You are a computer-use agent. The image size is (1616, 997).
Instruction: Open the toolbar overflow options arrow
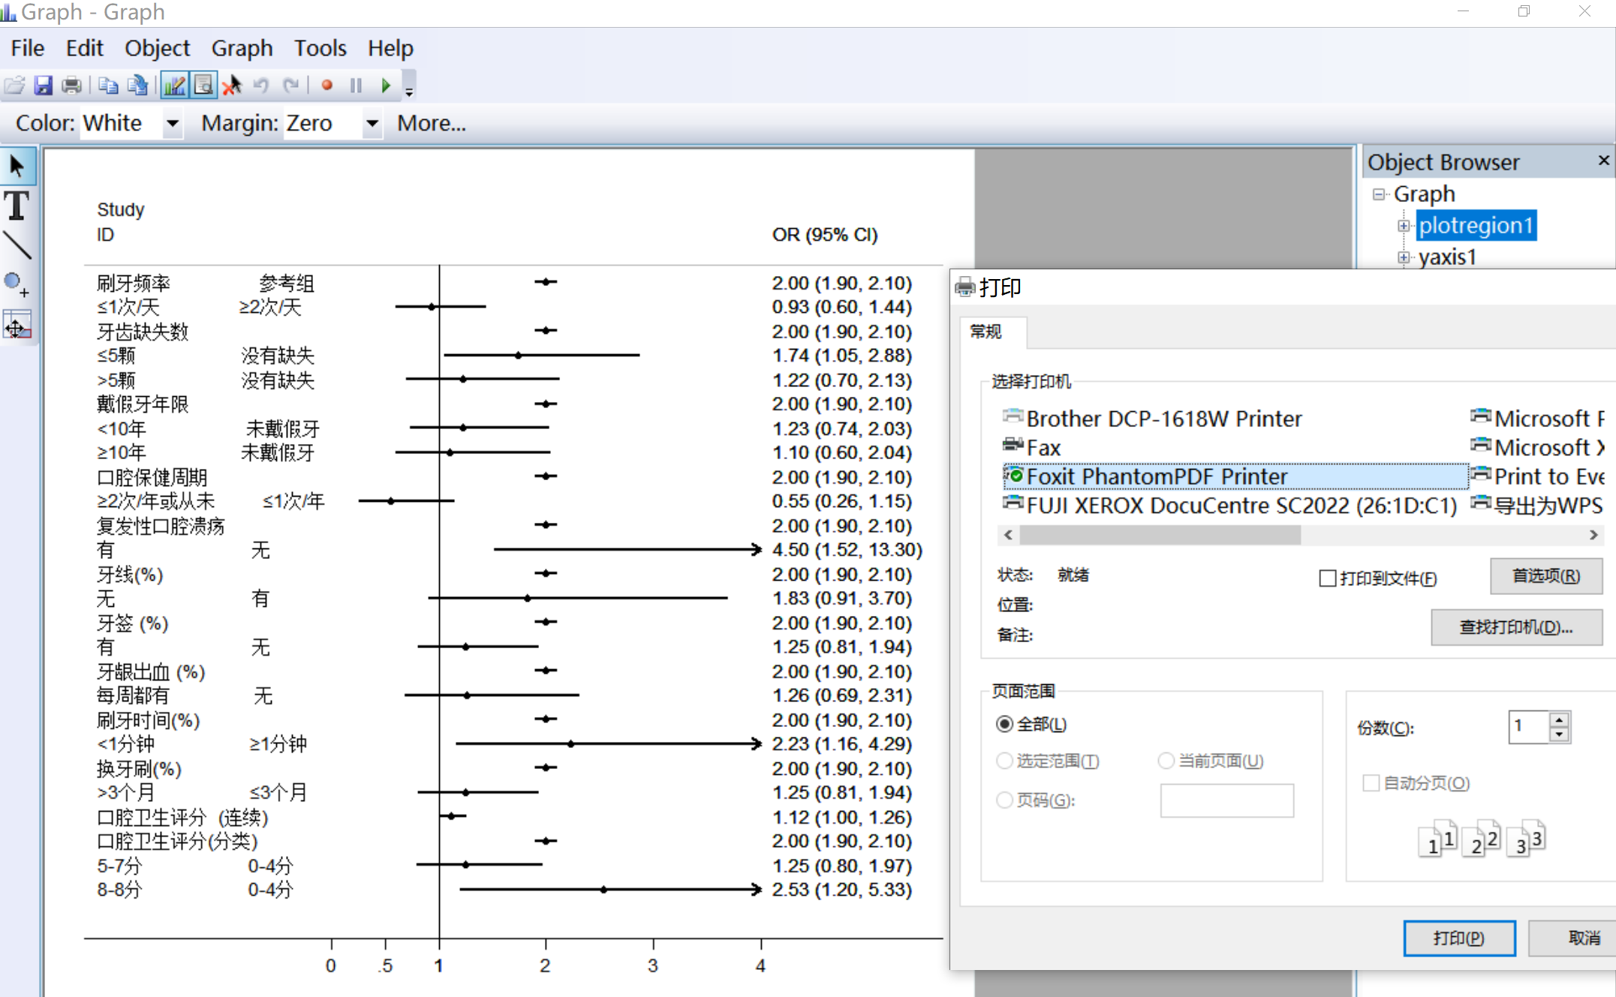pyautogui.click(x=409, y=92)
